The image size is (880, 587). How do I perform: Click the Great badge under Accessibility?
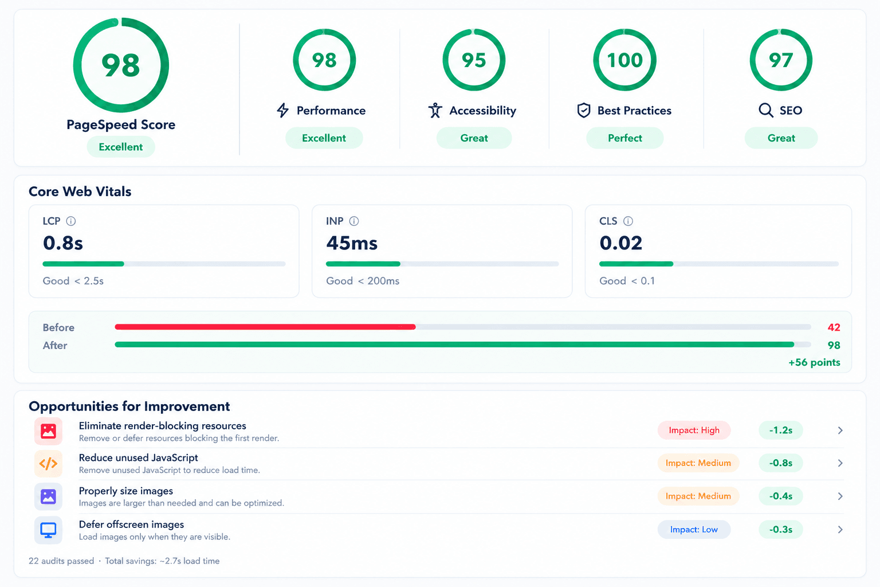[474, 138]
